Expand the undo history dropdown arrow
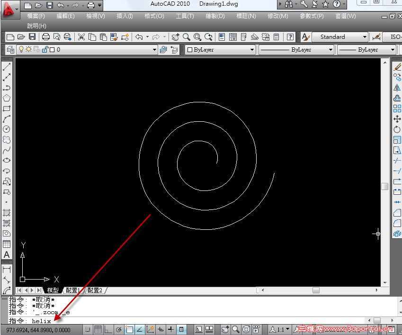Screen dimensions: 402x335 coord(147,37)
